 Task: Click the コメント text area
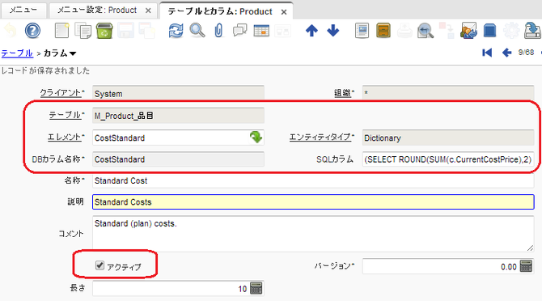tap(313, 234)
